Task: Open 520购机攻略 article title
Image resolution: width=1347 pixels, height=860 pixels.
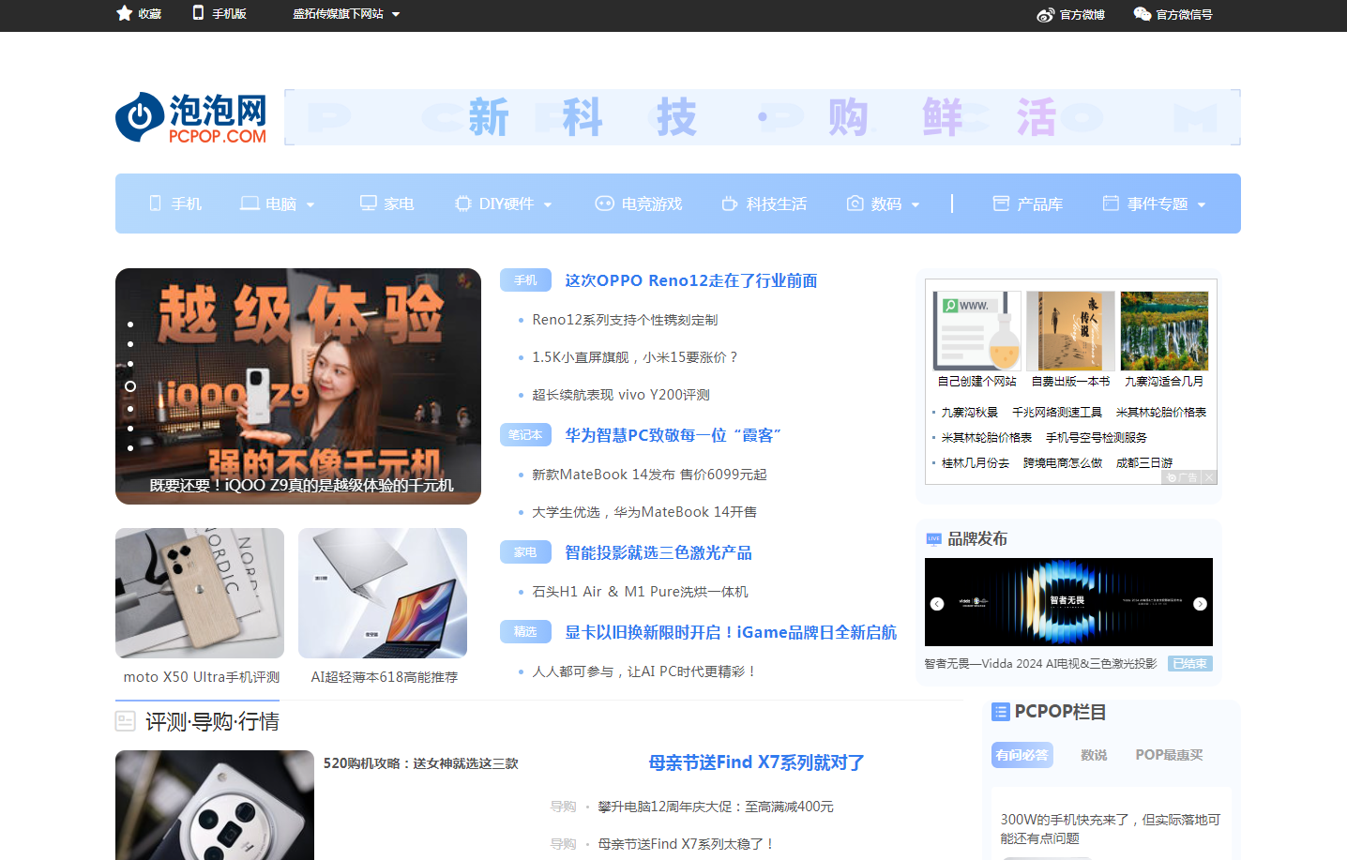Action: [x=420, y=763]
